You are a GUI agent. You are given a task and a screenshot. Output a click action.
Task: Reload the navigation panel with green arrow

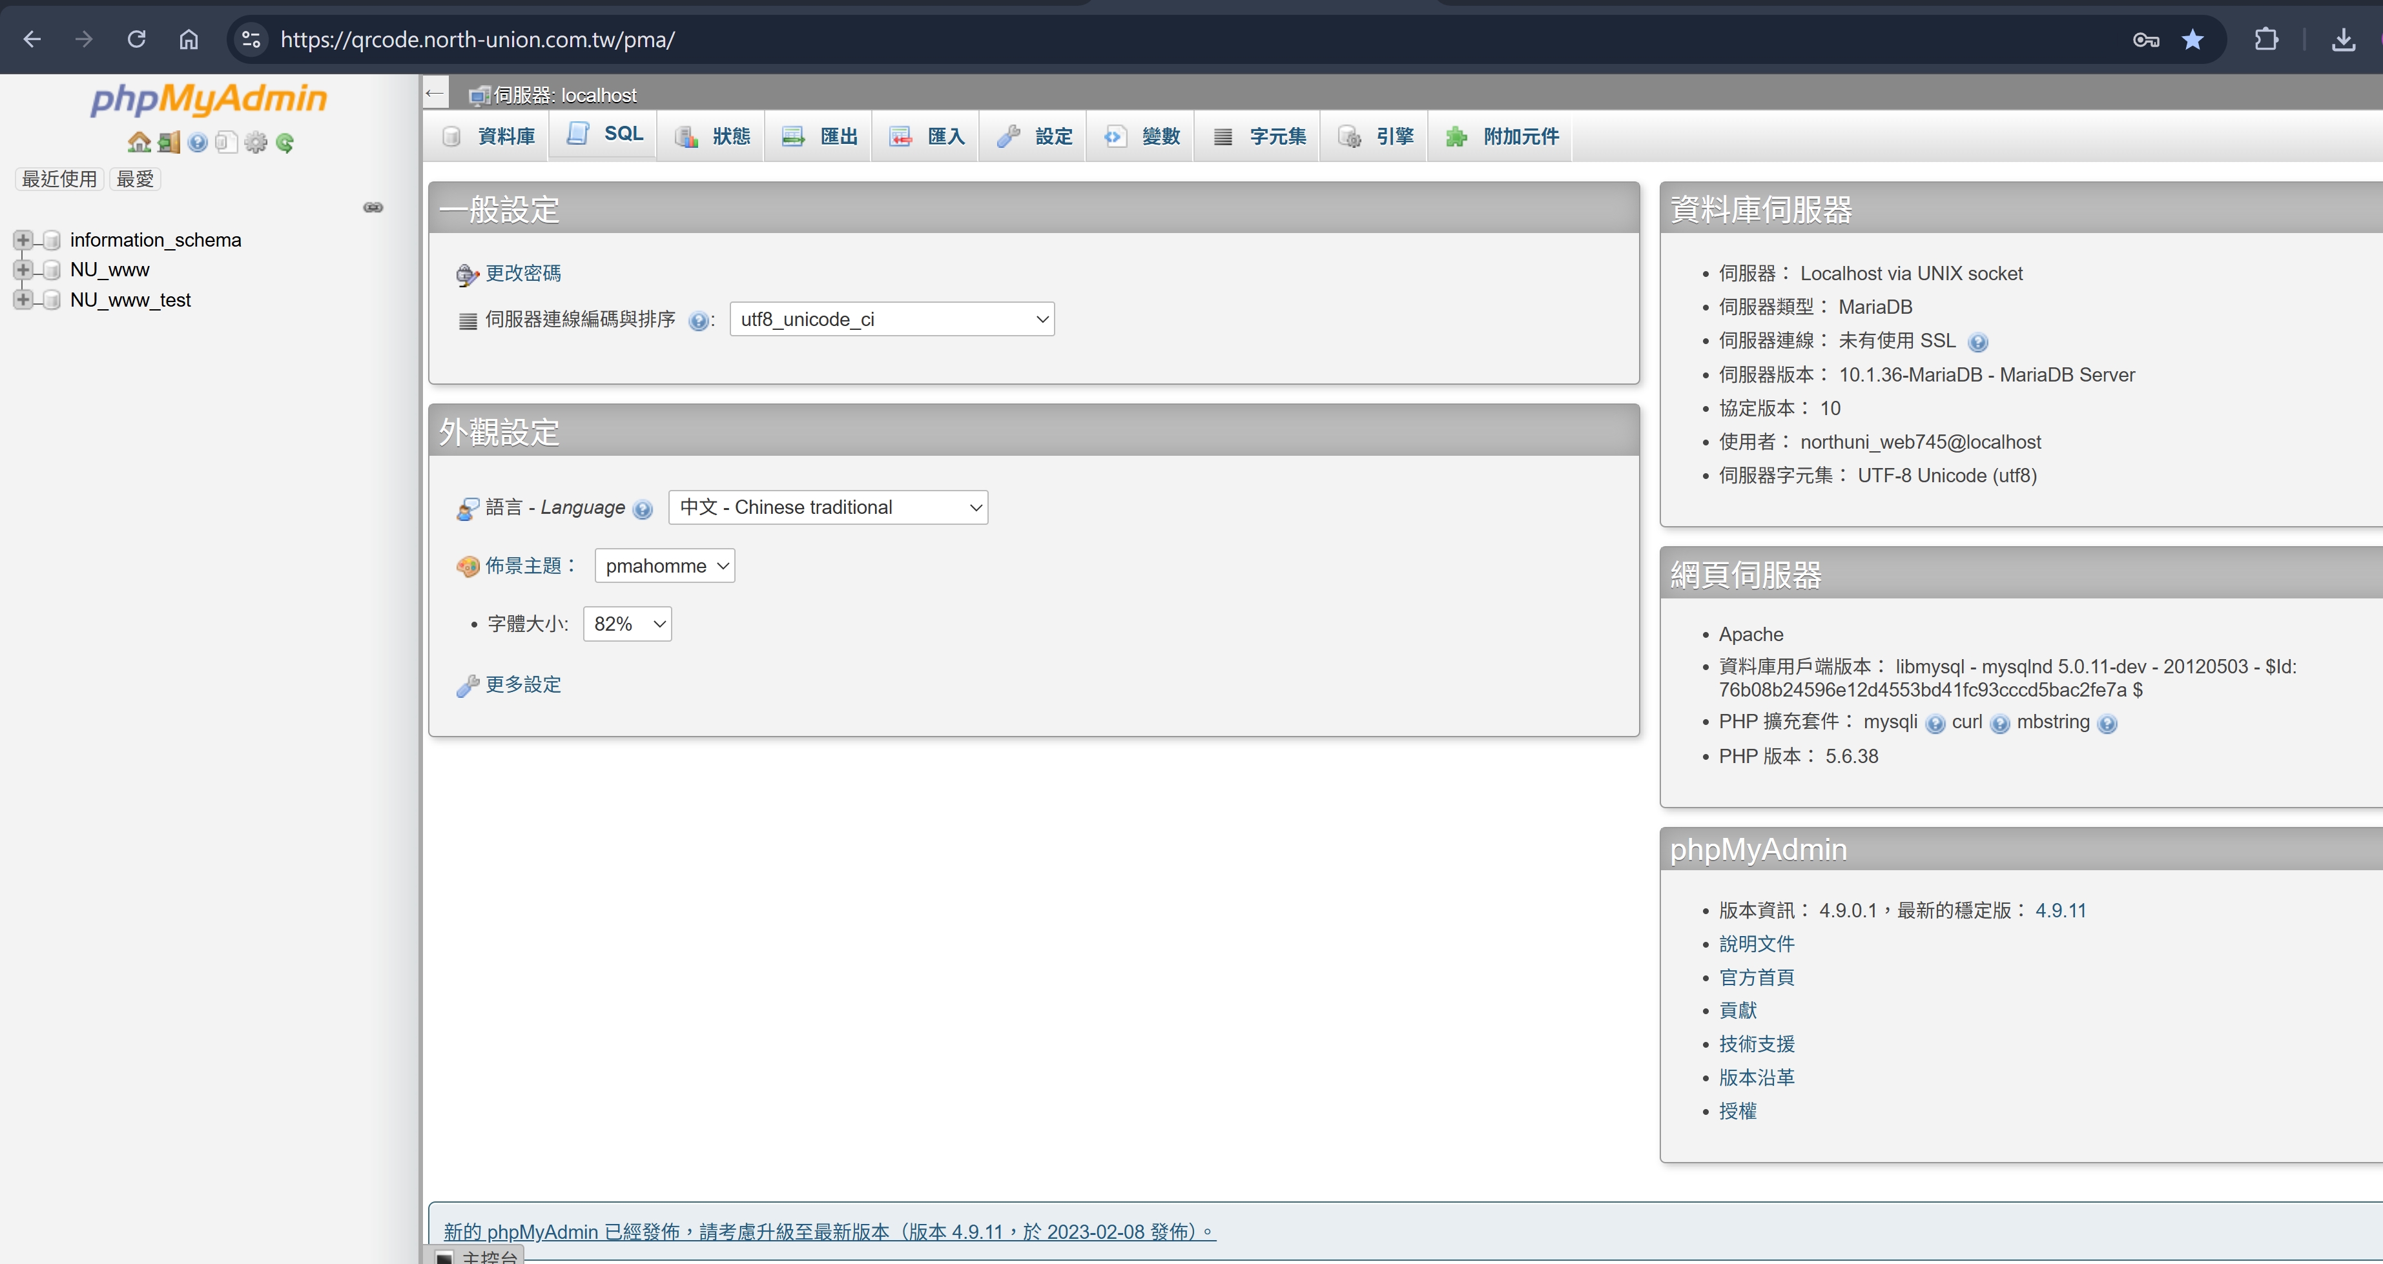[285, 143]
